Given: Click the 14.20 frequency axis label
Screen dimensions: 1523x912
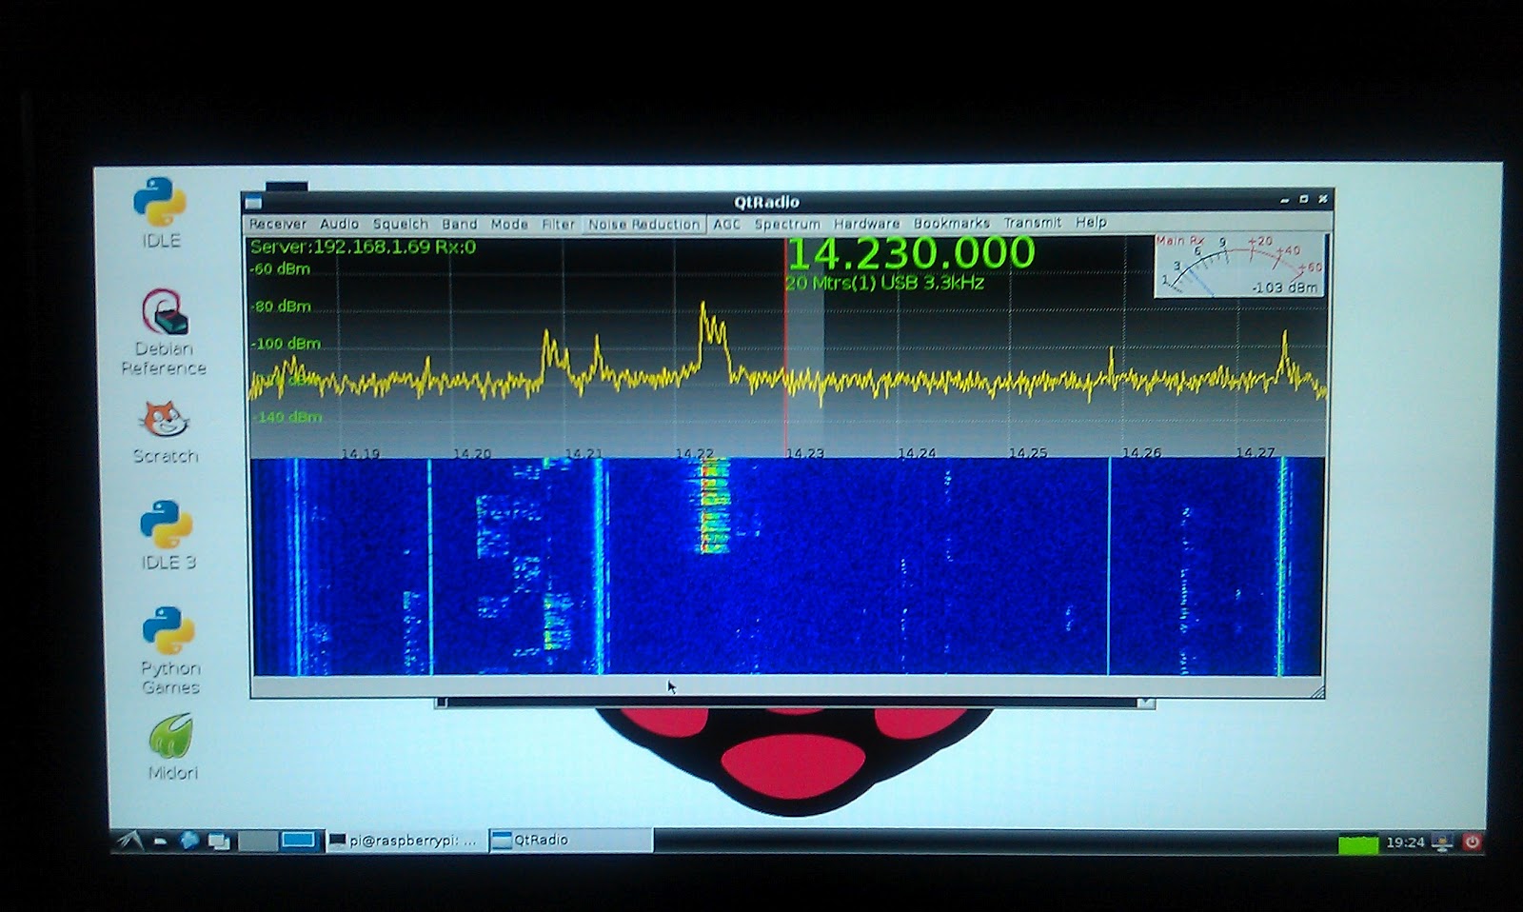Looking at the screenshot, I should click(x=472, y=453).
